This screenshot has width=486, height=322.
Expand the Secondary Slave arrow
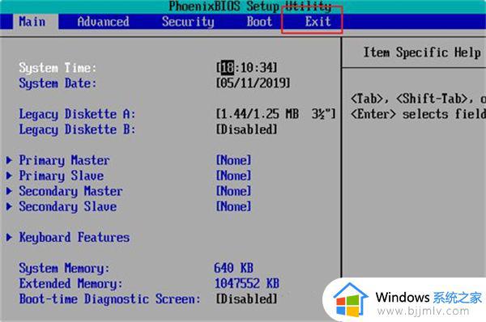(x=9, y=206)
